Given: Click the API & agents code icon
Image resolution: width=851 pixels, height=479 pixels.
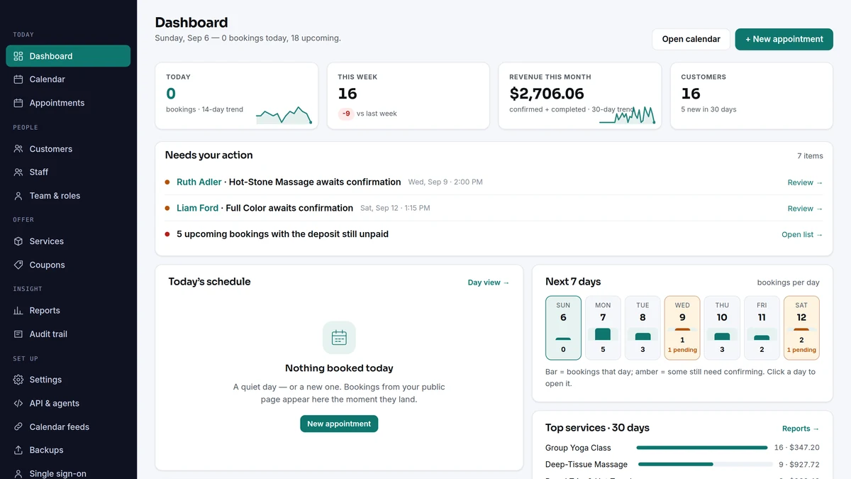Looking at the screenshot, I should coord(18,403).
